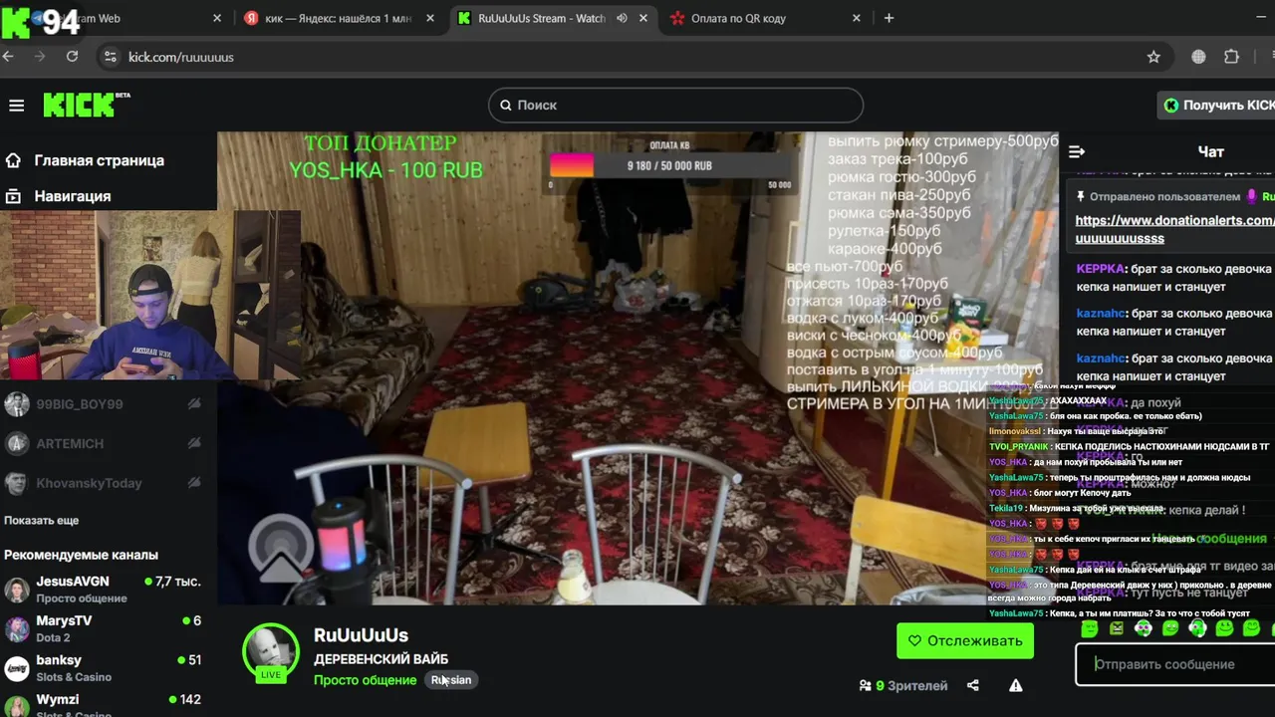Click the Главная страница home icon

pyautogui.click(x=13, y=160)
